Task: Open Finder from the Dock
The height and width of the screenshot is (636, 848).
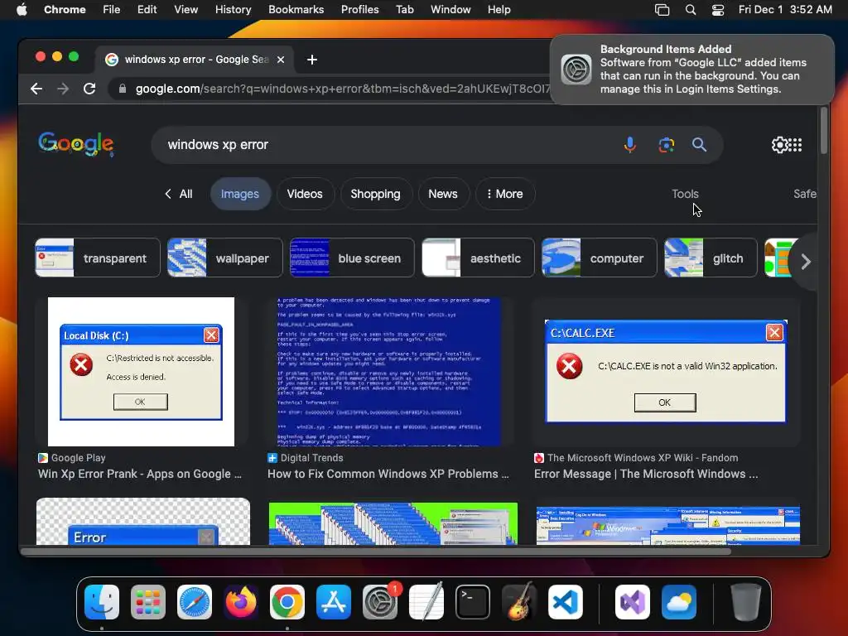Action: [102, 602]
